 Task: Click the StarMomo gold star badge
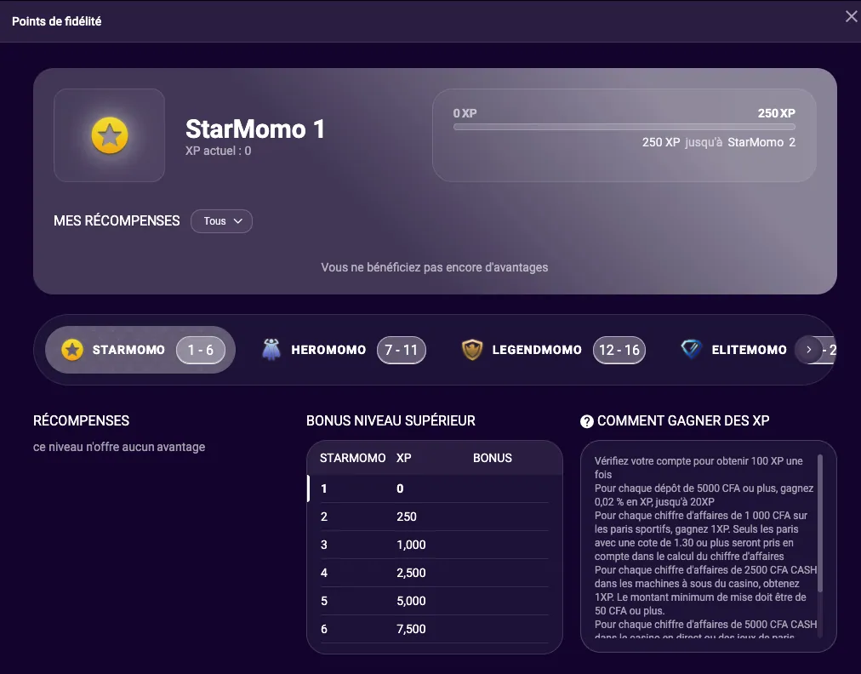[110, 135]
